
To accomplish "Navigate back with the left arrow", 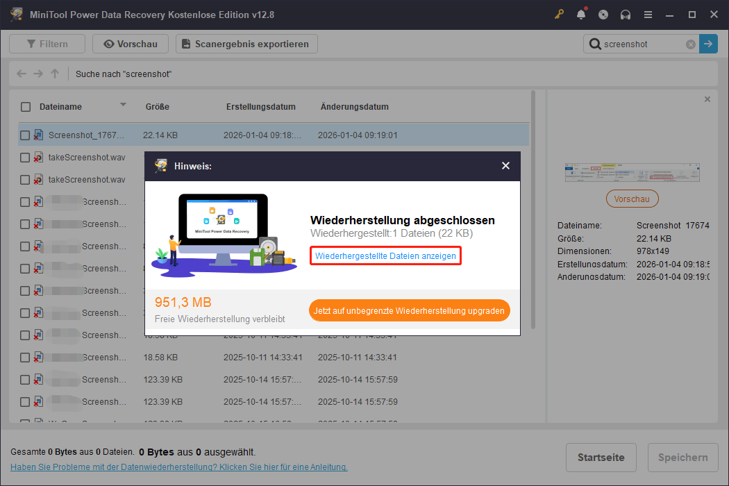I will pos(21,73).
